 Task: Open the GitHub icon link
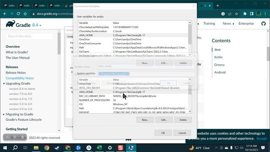(263, 24)
